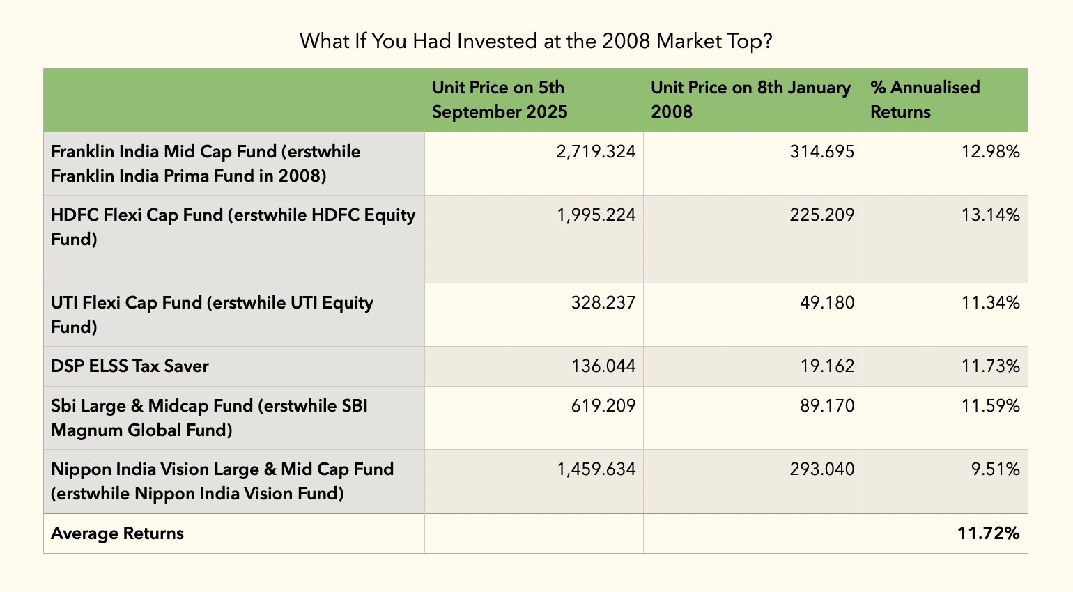Viewport: 1073px width, 592px height.
Task: Click the 11.72% average returns value
Action: coord(988,533)
